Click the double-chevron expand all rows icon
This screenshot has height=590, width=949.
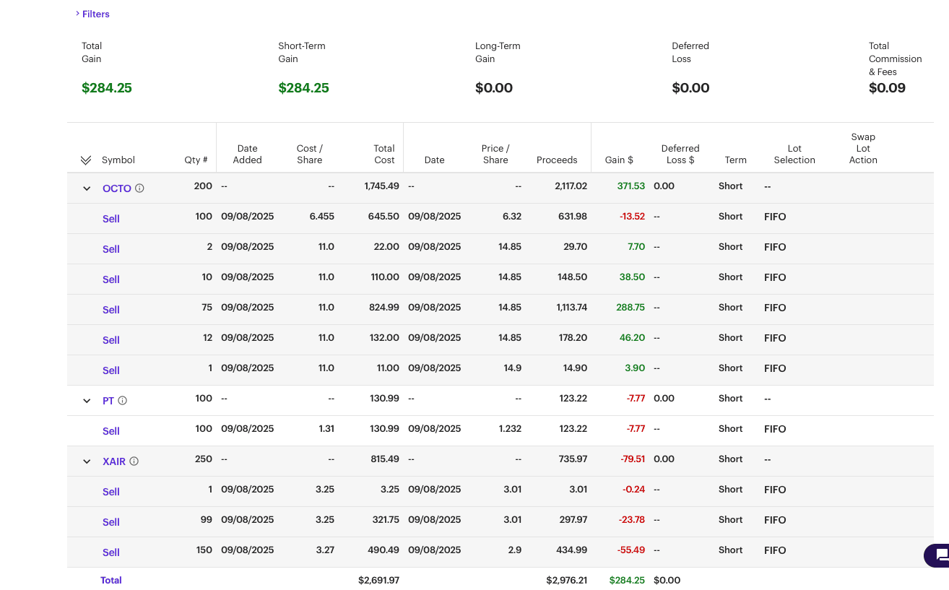tap(86, 160)
